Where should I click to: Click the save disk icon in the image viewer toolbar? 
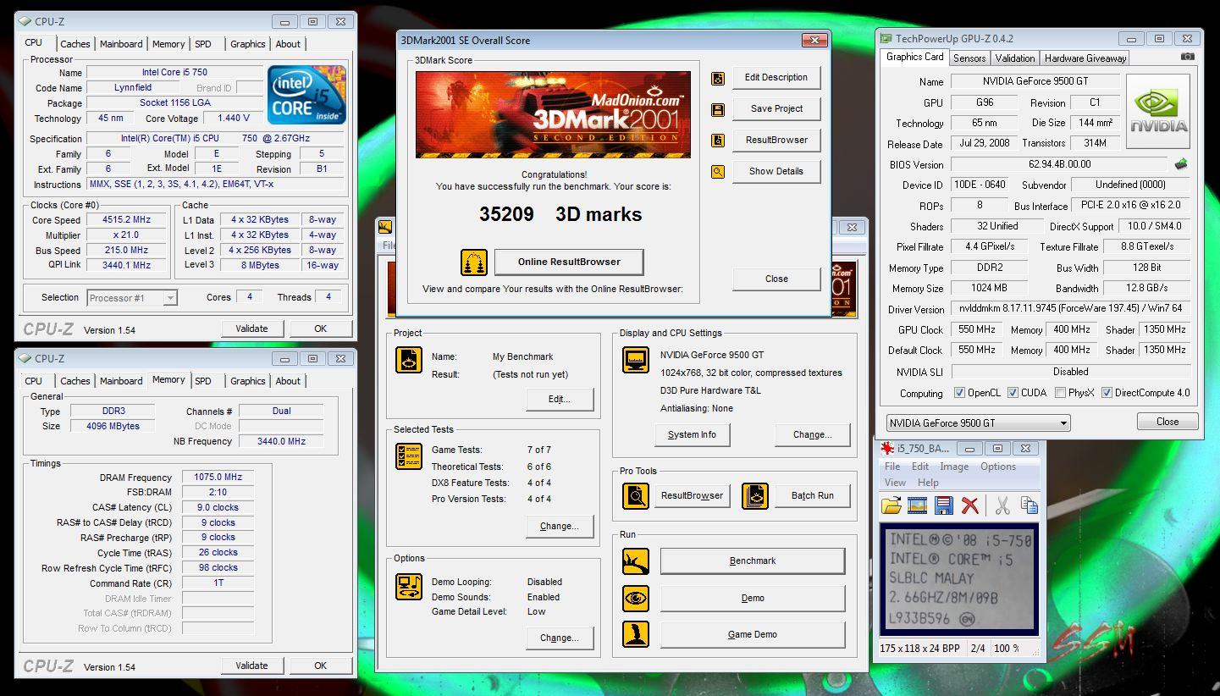943,505
